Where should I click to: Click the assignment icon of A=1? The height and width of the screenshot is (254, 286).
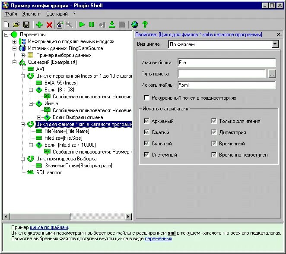31,69
